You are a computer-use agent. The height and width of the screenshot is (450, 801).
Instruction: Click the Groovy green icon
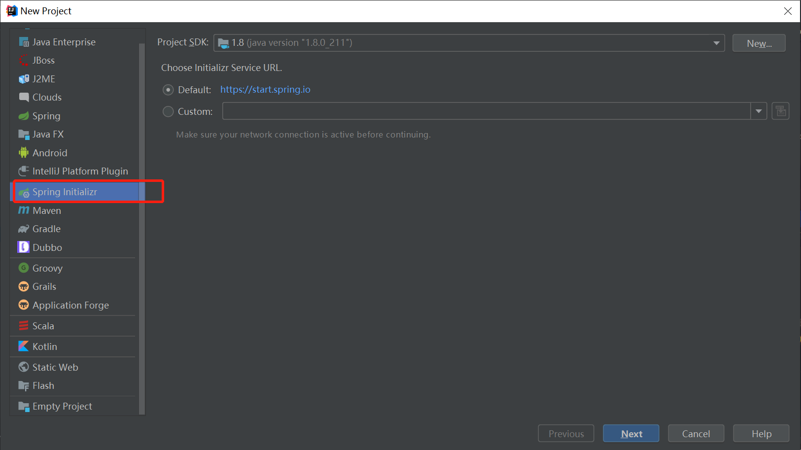coord(23,268)
